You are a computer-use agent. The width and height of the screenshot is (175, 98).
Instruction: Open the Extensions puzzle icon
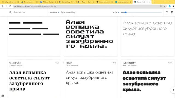pyautogui.click(x=173, y=6)
